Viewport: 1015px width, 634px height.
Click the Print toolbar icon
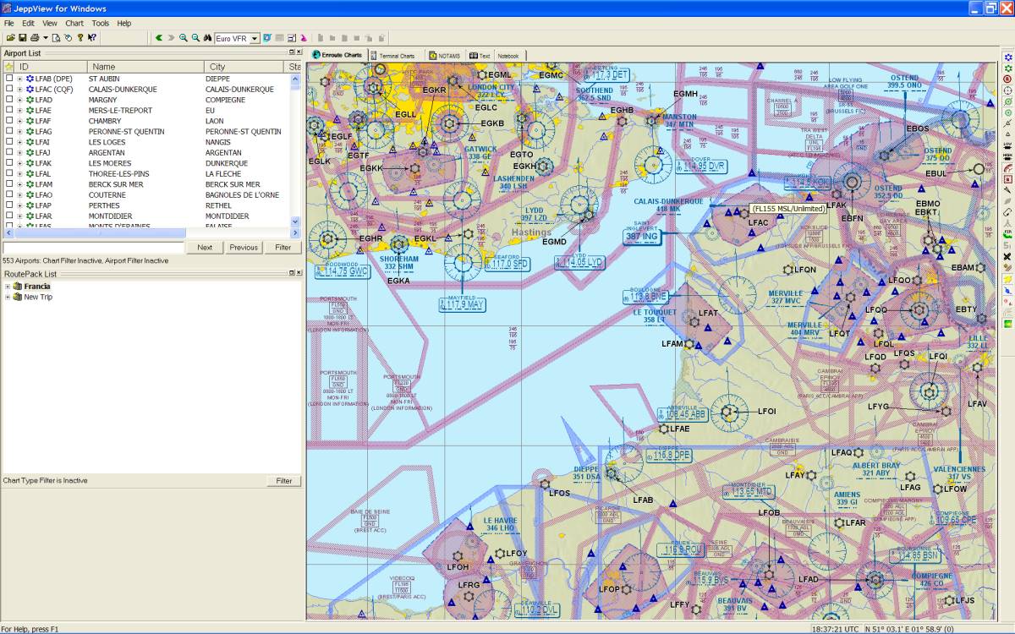(35, 38)
